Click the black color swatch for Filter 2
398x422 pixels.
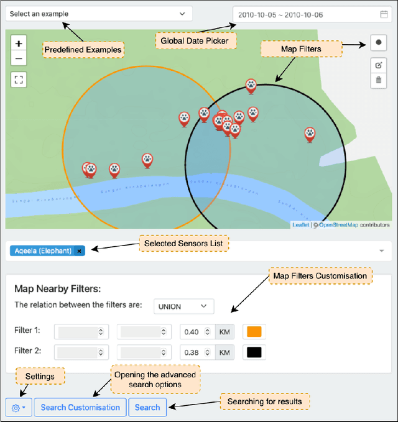tap(255, 352)
